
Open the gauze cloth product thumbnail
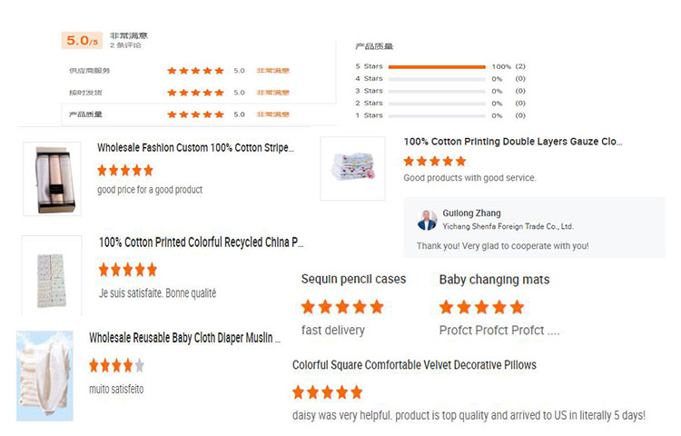point(352,168)
